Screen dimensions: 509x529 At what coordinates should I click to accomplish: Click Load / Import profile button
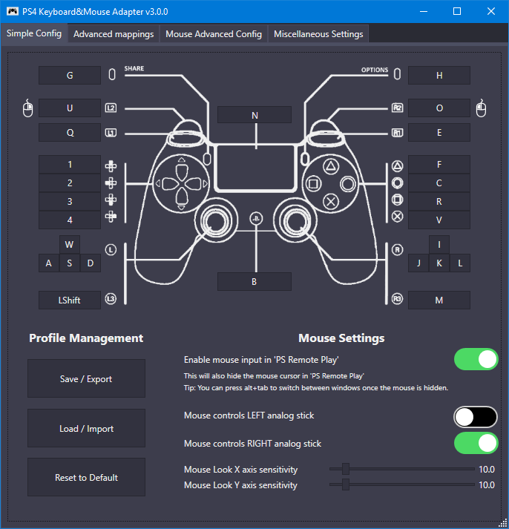pos(86,428)
